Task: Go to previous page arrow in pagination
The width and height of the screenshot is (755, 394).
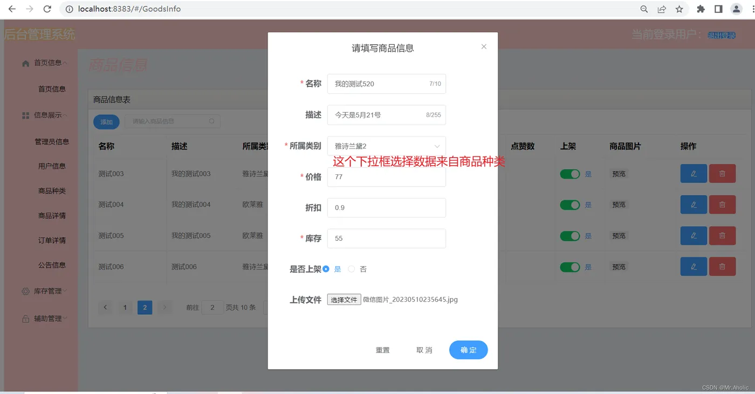Action: (105, 308)
